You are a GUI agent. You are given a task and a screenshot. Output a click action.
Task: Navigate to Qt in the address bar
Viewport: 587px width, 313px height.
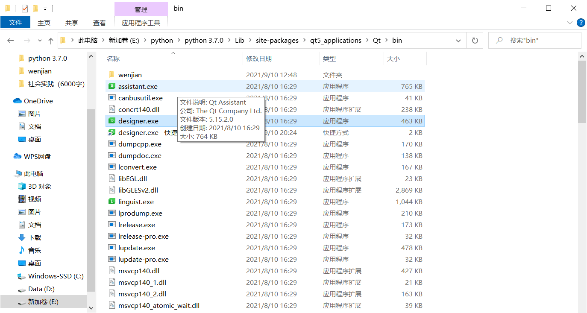(x=377, y=41)
